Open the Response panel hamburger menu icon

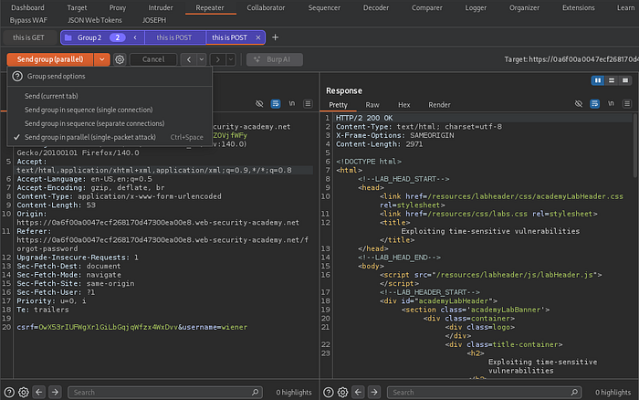[x=627, y=105]
